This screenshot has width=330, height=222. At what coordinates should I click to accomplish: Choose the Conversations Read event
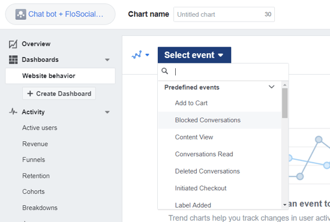(x=220, y=154)
